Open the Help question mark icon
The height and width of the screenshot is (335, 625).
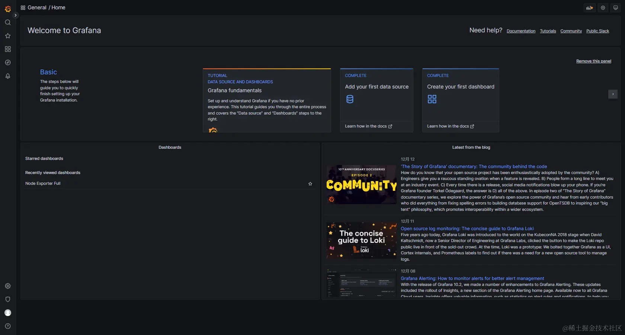point(8,326)
